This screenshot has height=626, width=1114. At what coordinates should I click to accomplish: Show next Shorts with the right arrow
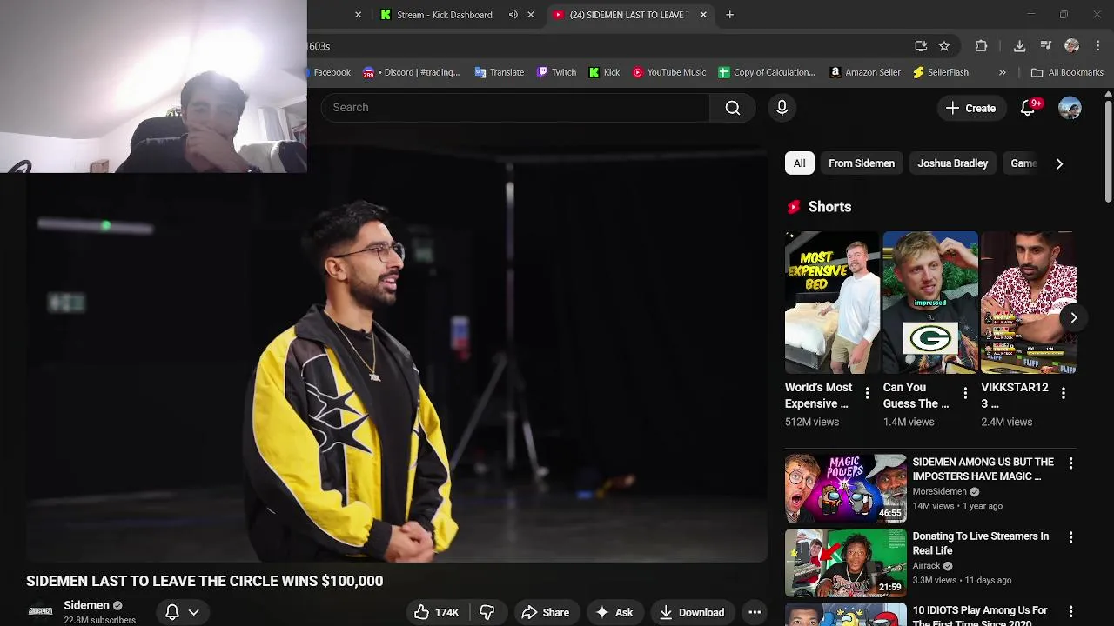[x=1074, y=318]
